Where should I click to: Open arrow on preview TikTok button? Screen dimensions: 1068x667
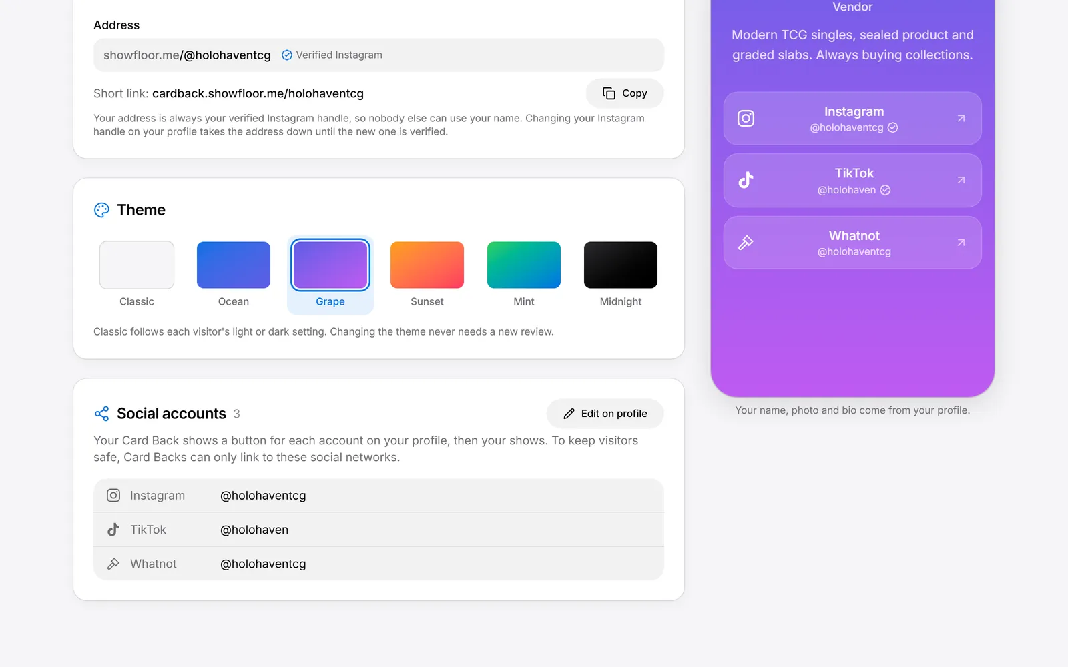[x=961, y=180]
